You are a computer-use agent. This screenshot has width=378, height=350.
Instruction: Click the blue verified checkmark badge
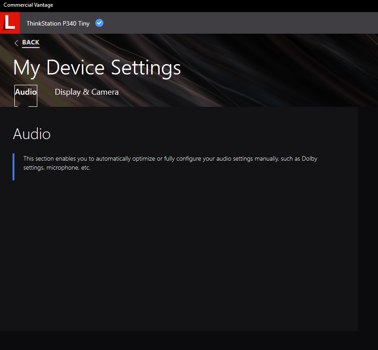tap(99, 23)
